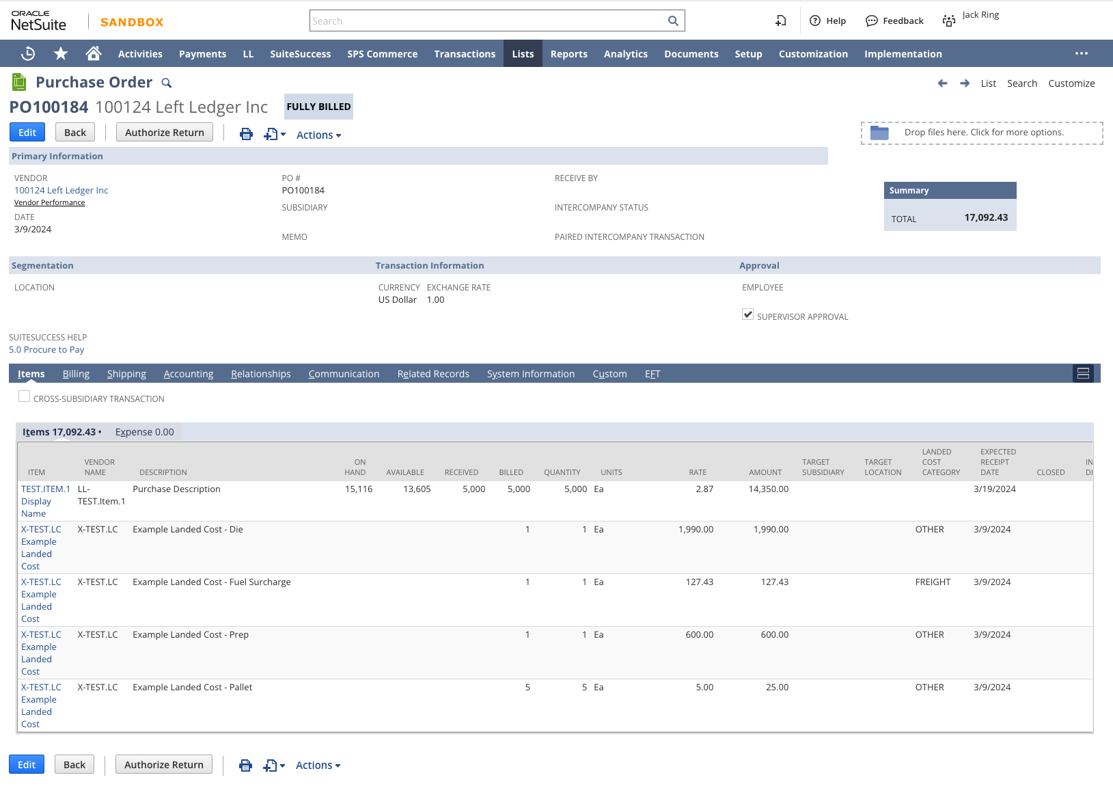Click the NetSuite logo
1113x786 pixels.
(39, 21)
